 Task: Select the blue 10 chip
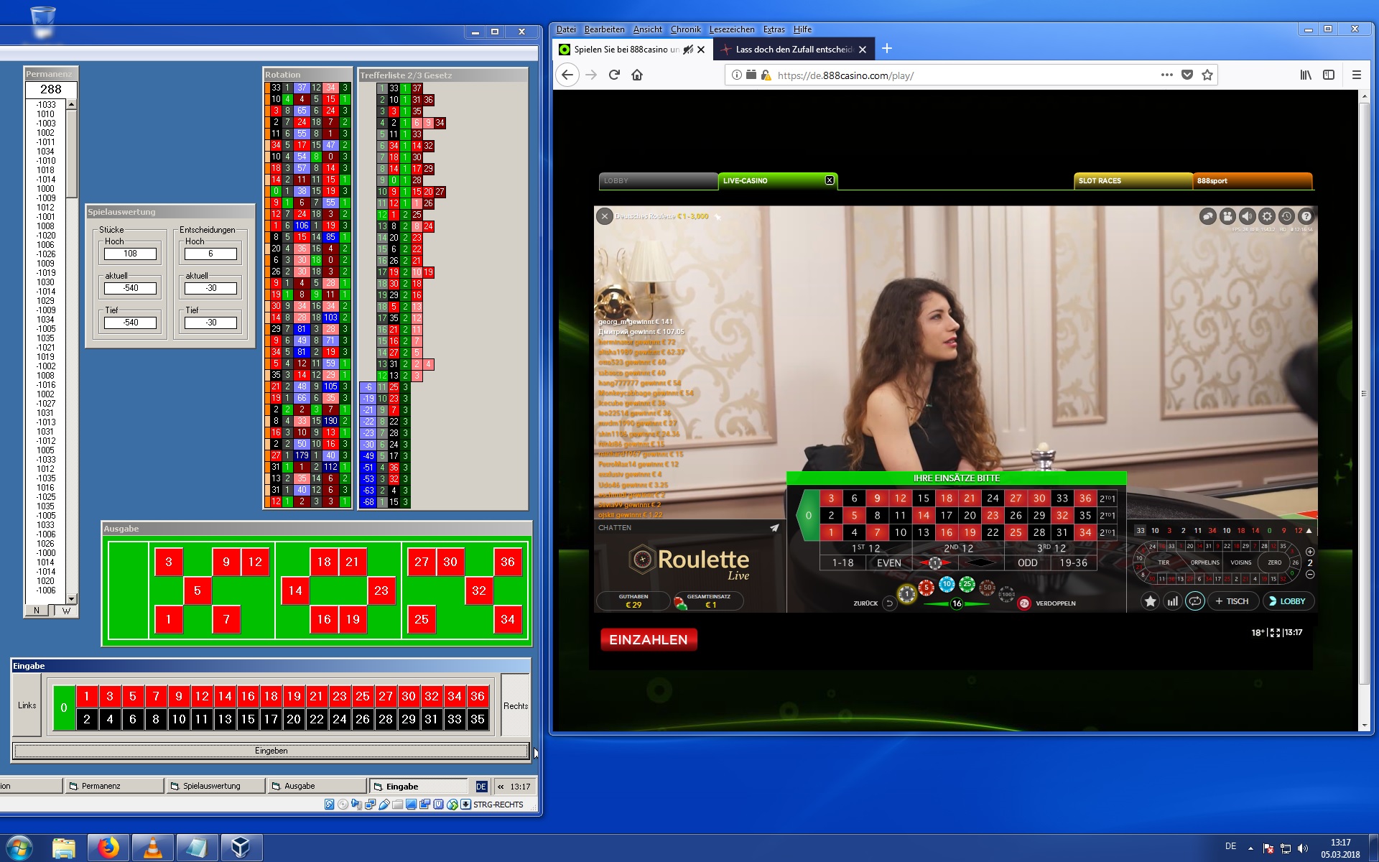pos(947,584)
